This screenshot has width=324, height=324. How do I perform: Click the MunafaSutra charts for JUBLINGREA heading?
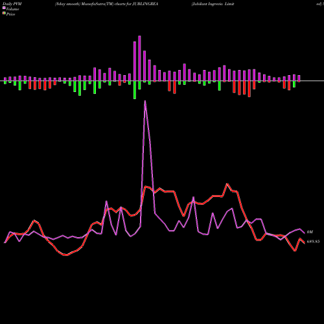(107, 4)
